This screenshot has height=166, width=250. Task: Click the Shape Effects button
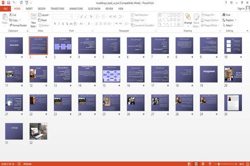coord(210,25)
